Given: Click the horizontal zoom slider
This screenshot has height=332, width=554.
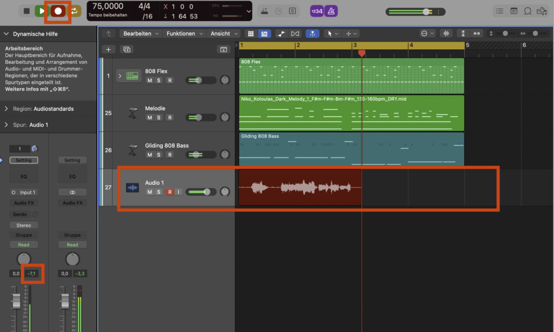Looking at the screenshot, I should tap(535, 34).
